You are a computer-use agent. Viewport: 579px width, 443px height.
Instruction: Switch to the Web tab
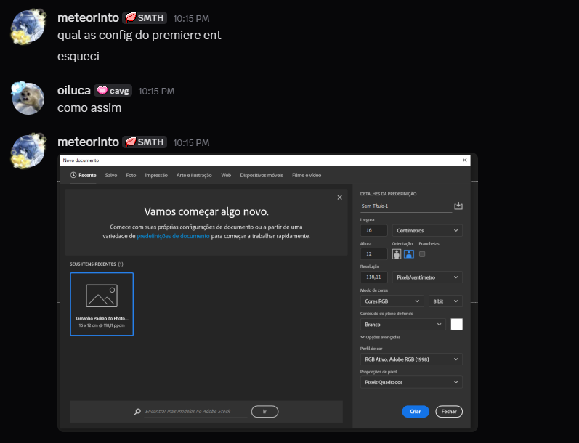click(226, 175)
